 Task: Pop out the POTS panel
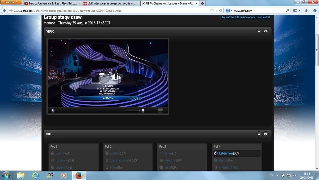click(x=266, y=134)
